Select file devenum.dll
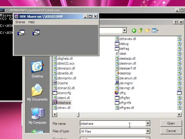Screen dimensions: 185x139 pyautogui.click(x=126, y=78)
